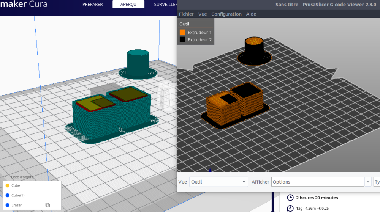The image size is (380, 212).
Task: Click the blue Eraser object icon
Action: (x=7, y=205)
